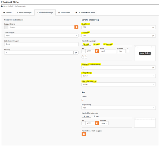Click the Indhold breadcrumb link
This screenshot has width=160, height=147.
pyautogui.click(x=11, y=6)
